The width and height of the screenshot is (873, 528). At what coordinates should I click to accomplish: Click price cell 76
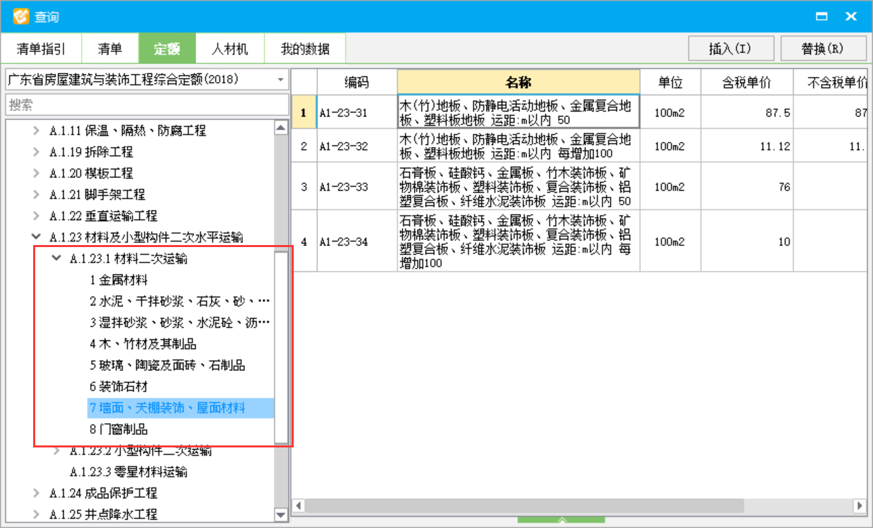[746, 186]
